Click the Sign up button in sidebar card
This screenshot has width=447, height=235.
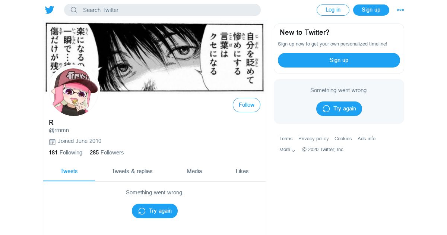click(339, 60)
